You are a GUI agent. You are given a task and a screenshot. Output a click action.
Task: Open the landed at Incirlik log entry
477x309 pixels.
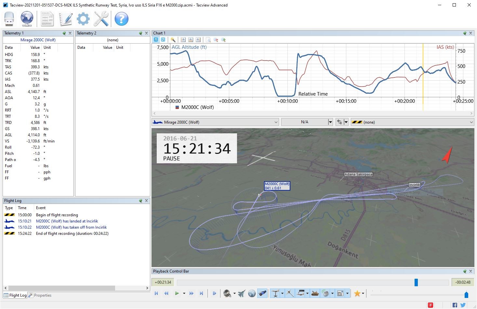pyautogui.click(x=67, y=221)
